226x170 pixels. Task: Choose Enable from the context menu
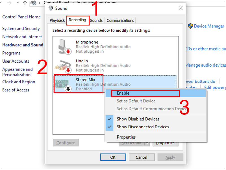(x=123, y=93)
